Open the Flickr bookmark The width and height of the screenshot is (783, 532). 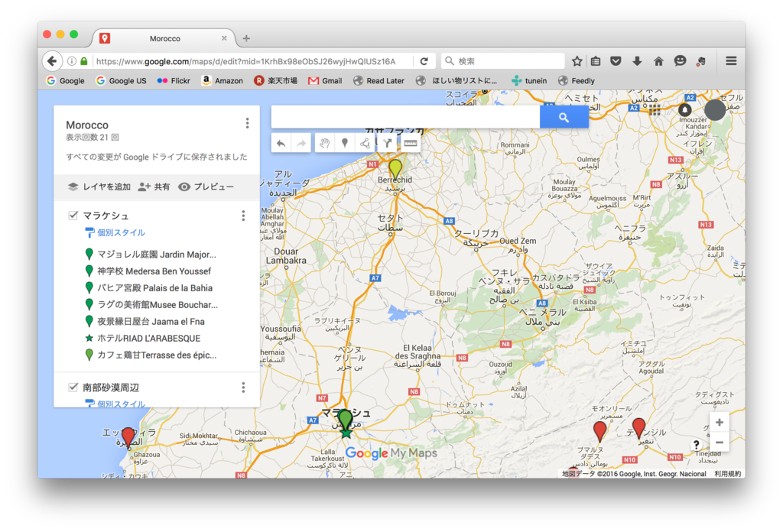pyautogui.click(x=174, y=80)
